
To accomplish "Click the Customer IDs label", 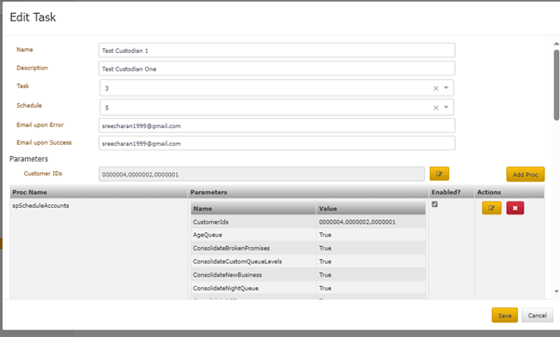I will [x=43, y=174].
